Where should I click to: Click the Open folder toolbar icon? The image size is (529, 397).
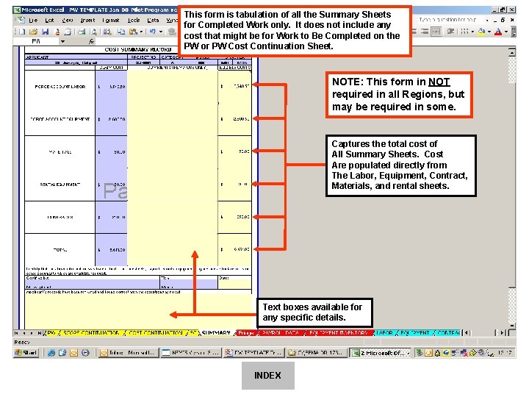[x=33, y=32]
